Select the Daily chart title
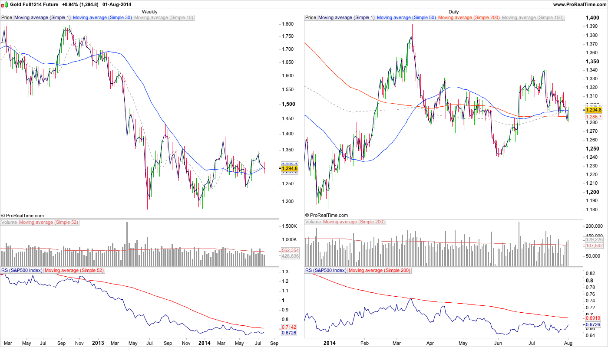 tap(453, 12)
